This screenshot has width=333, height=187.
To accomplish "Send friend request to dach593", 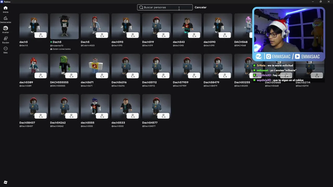I will tap(133, 35).
